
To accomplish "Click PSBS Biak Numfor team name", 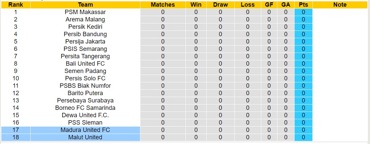I will click(x=85, y=86).
